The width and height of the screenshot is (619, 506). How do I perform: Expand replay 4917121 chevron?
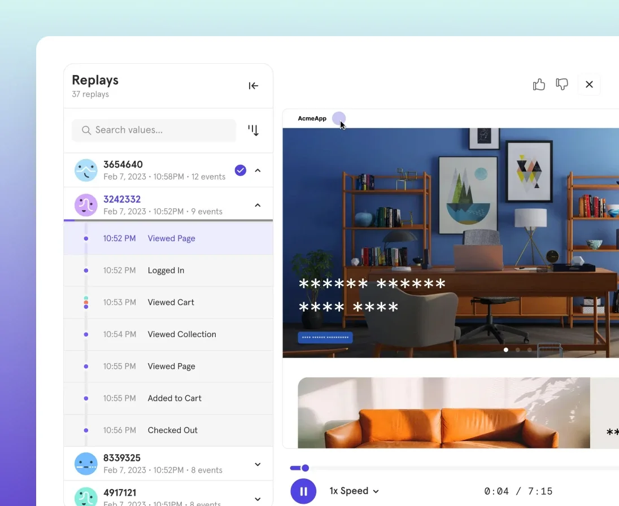pyautogui.click(x=258, y=499)
